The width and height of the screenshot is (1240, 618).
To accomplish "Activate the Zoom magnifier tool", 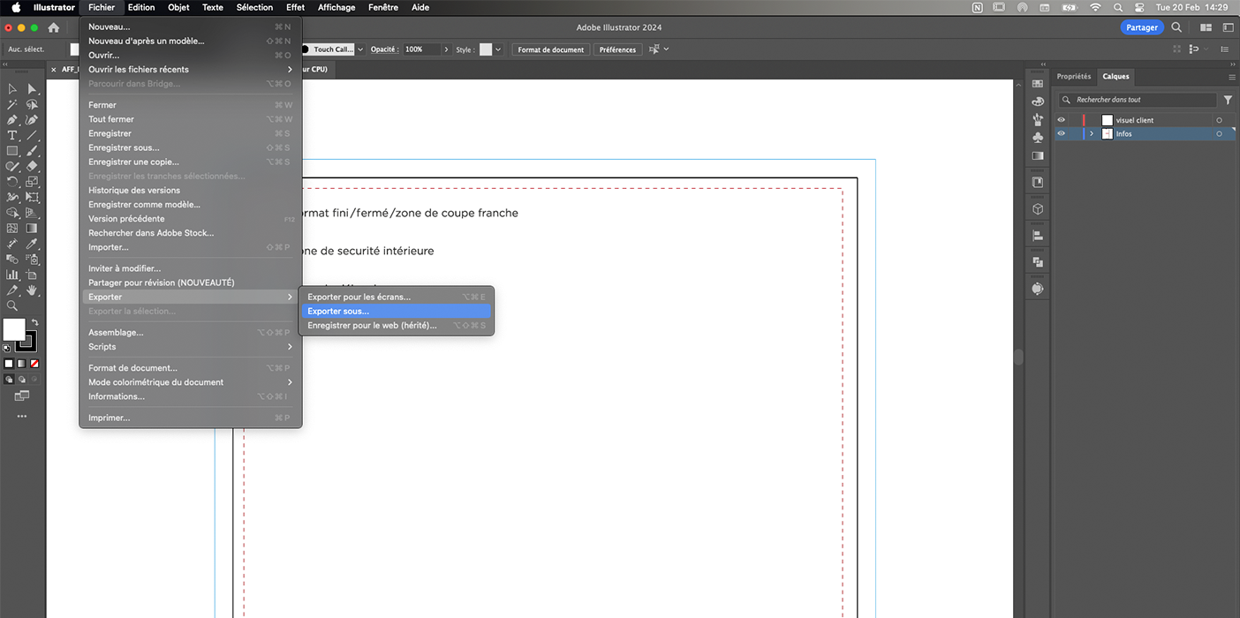I will 12,305.
